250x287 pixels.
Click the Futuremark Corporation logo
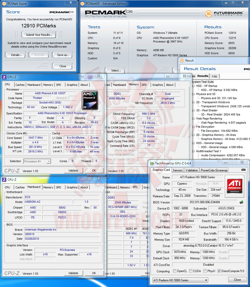tap(224, 14)
